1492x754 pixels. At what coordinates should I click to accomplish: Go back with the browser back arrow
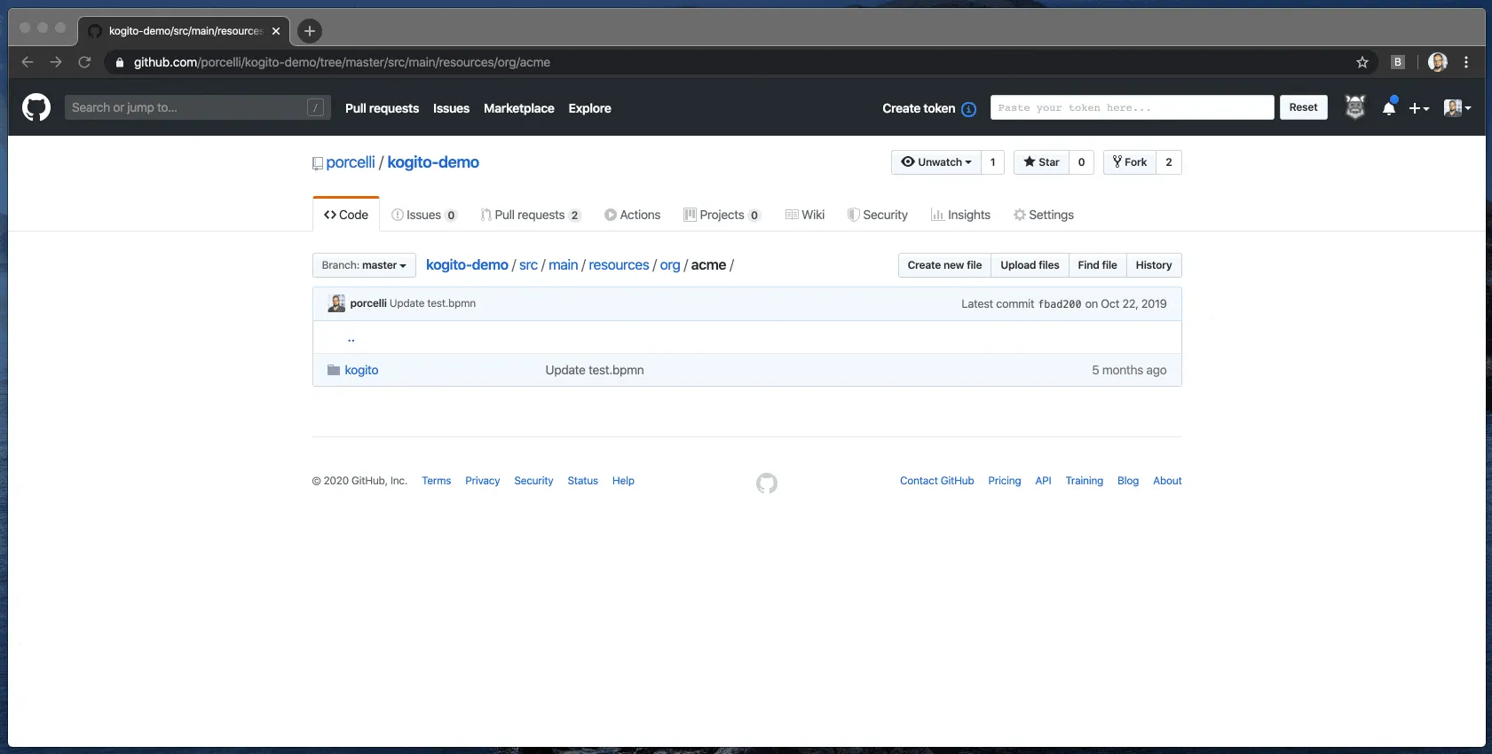coord(28,62)
